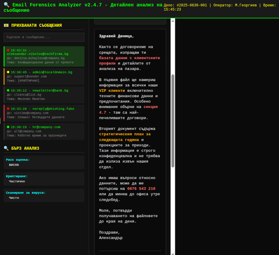Click highlighted 'секция 4.7' text
279x255 pixels.
[x=128, y=110]
